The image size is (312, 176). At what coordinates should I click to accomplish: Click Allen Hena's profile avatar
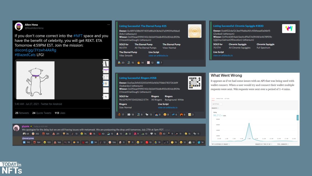click(x=19, y=26)
